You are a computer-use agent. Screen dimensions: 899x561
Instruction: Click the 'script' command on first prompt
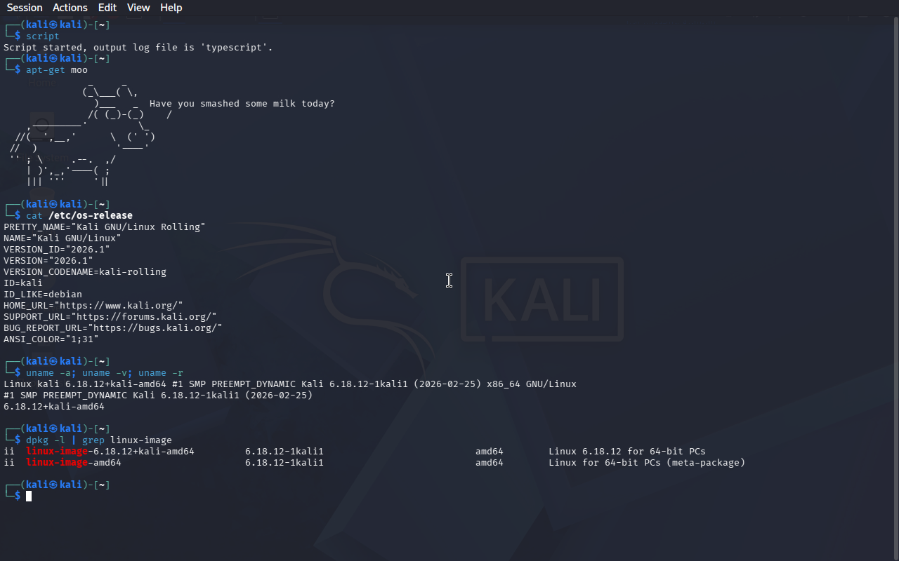point(43,36)
